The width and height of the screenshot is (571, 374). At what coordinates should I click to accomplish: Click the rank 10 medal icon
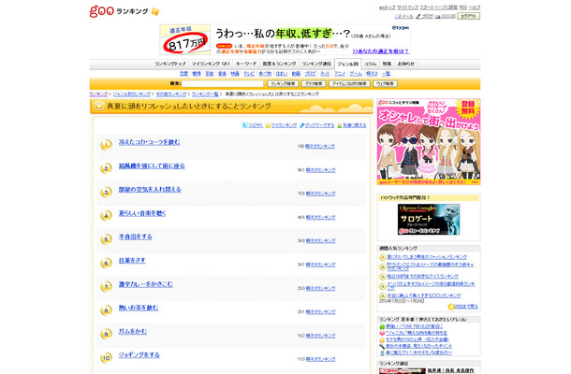tap(106, 357)
